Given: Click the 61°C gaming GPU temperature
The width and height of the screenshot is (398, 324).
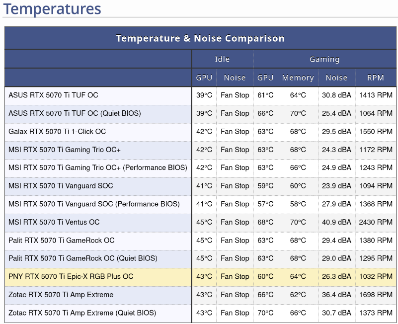Looking at the screenshot, I should point(265,95).
